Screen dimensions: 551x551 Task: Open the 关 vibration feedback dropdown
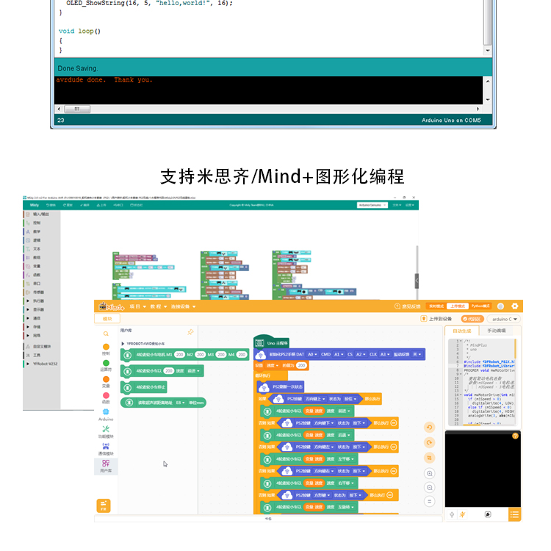417,354
